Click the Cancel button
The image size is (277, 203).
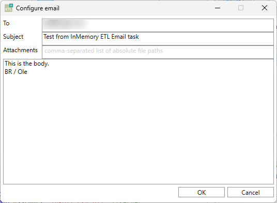pos(251,192)
